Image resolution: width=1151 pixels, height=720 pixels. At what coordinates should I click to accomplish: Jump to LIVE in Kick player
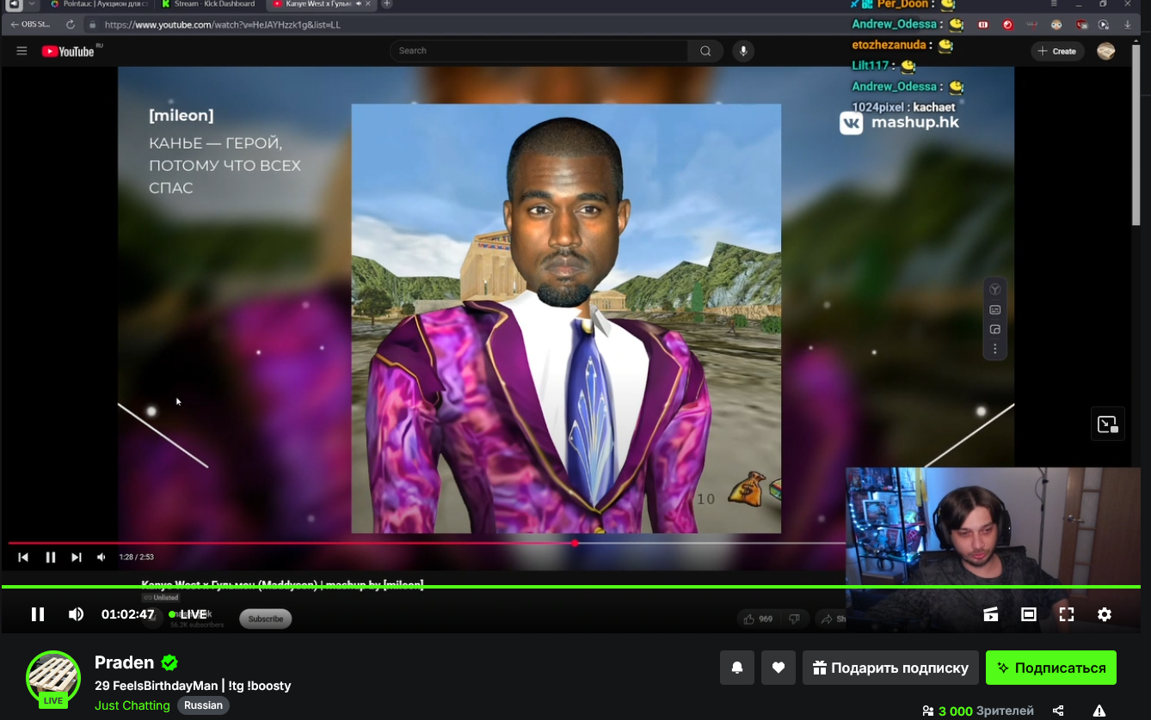point(188,614)
